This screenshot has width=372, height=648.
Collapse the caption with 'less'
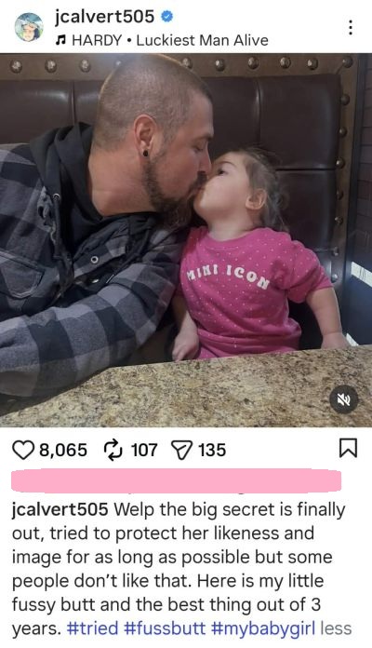(336, 628)
